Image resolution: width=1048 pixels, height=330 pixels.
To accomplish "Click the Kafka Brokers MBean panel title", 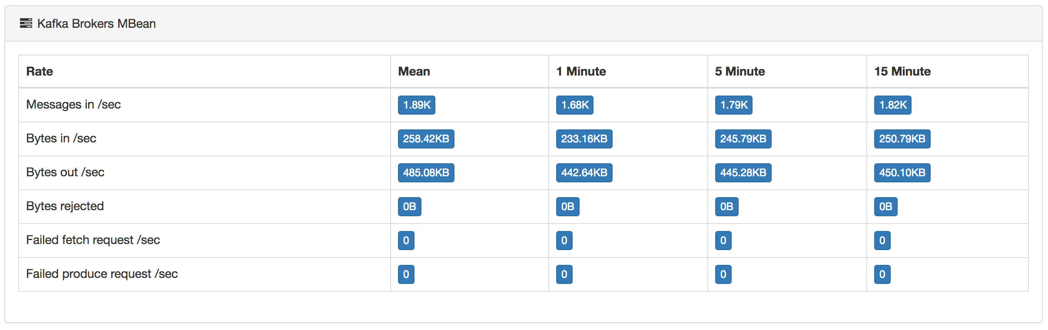I will 96,23.
